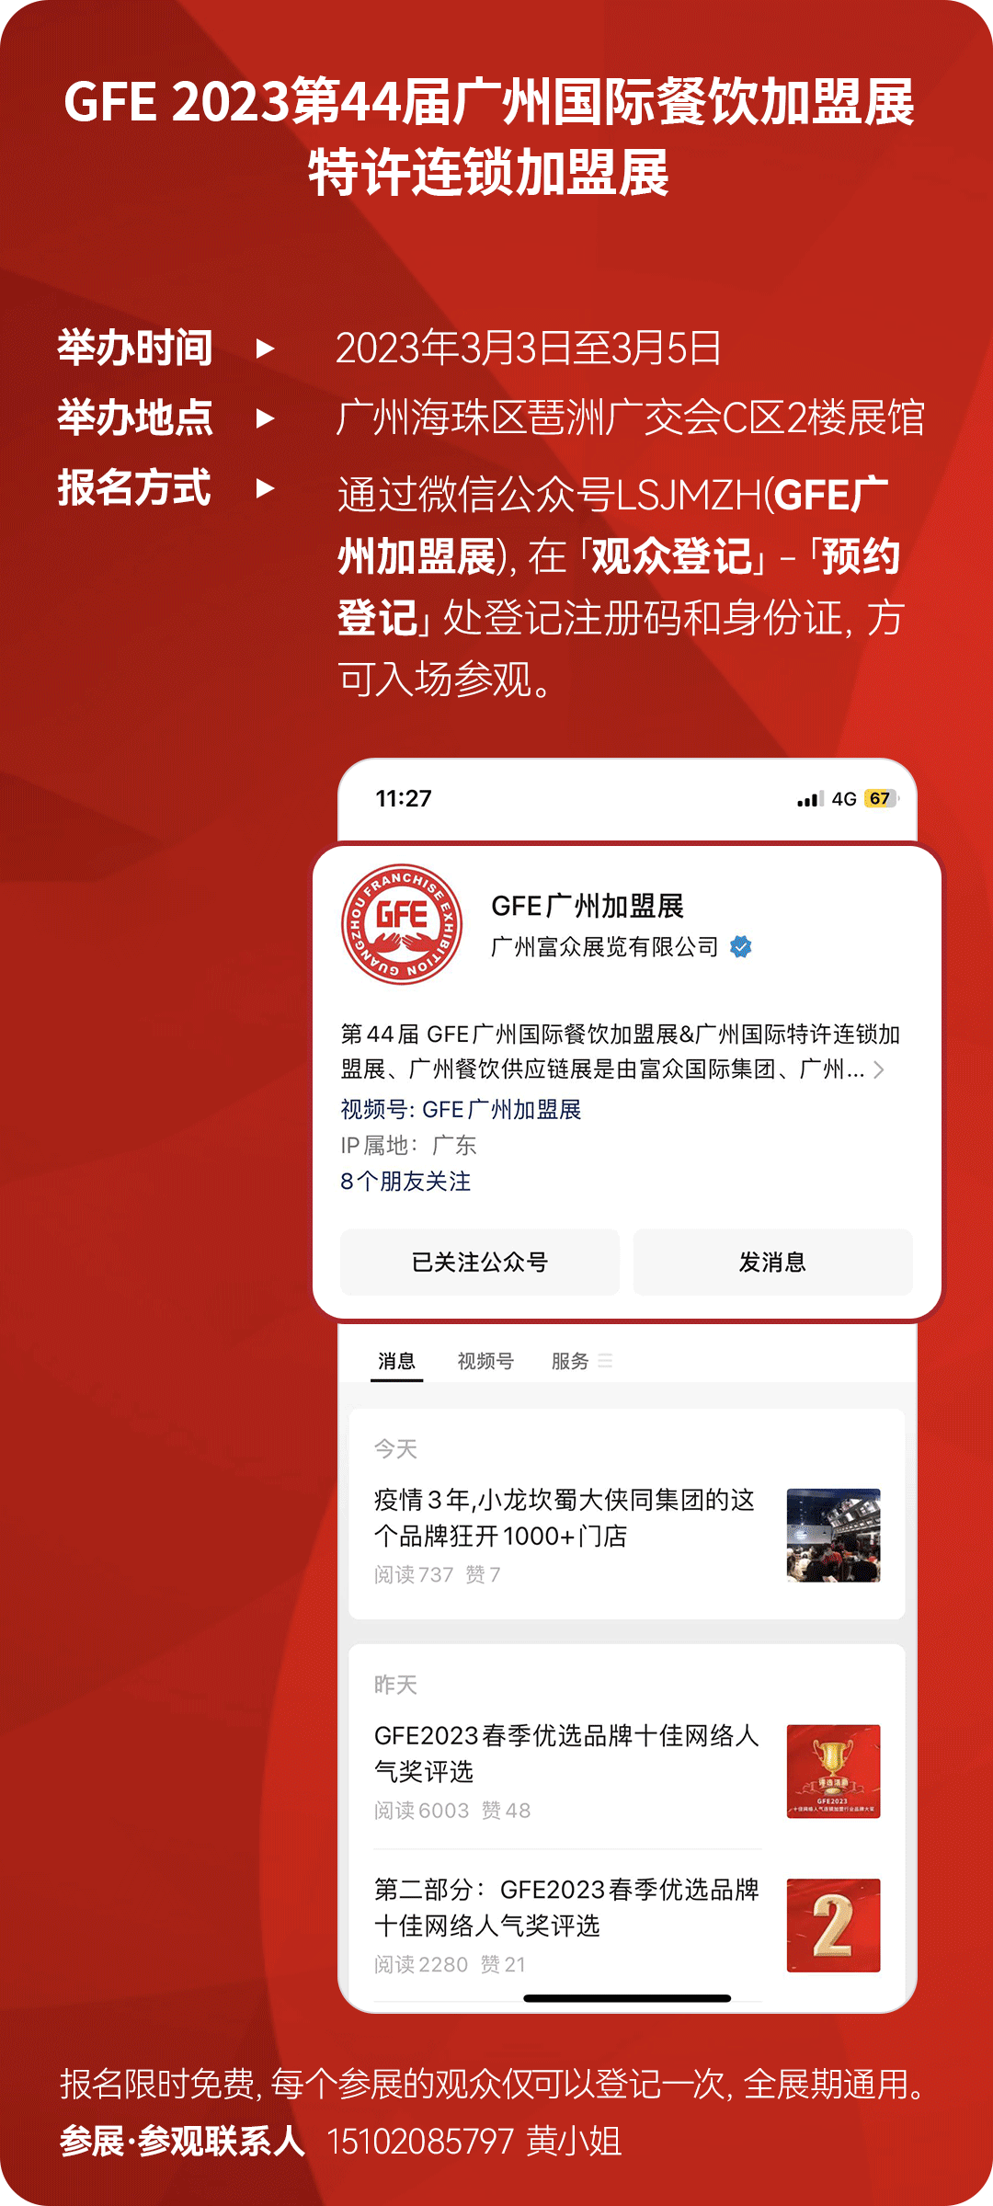Open the 8个朋友关注 link

click(x=405, y=1182)
